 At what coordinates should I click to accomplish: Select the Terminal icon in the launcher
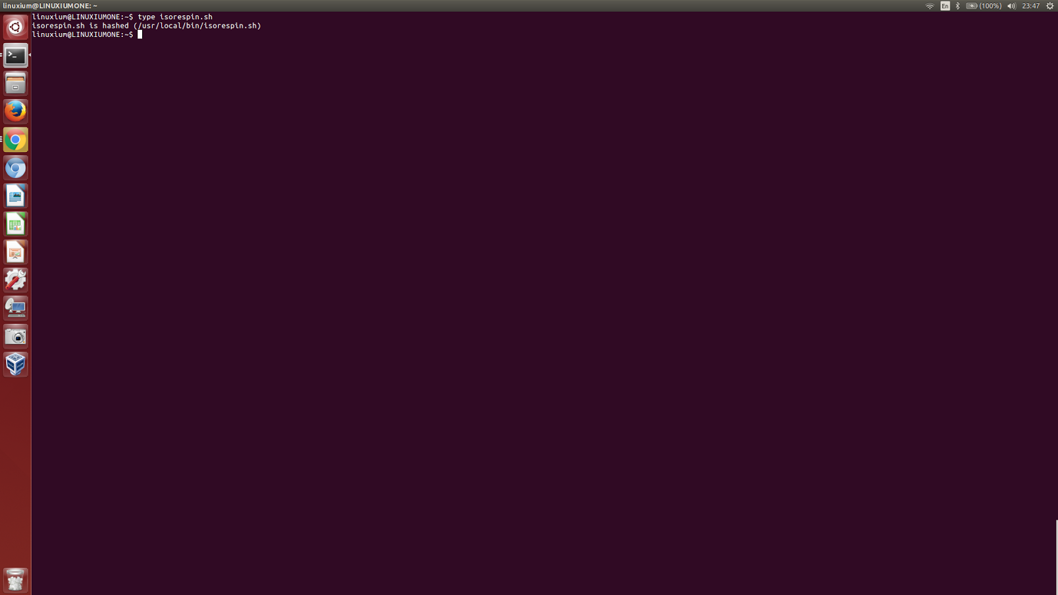pyautogui.click(x=15, y=56)
